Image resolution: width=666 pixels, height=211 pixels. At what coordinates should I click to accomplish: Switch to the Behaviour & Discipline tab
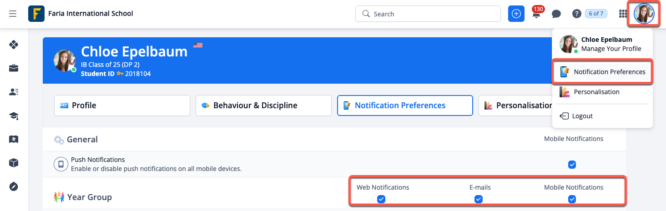pyautogui.click(x=263, y=105)
